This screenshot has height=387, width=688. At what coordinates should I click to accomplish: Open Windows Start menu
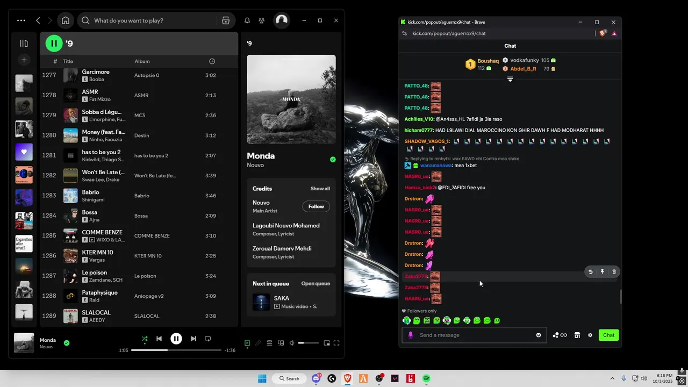pos(262,378)
